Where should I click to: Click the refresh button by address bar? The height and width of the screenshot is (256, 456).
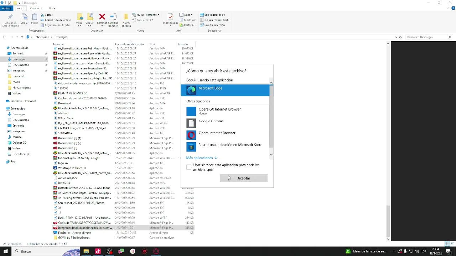click(x=400, y=37)
